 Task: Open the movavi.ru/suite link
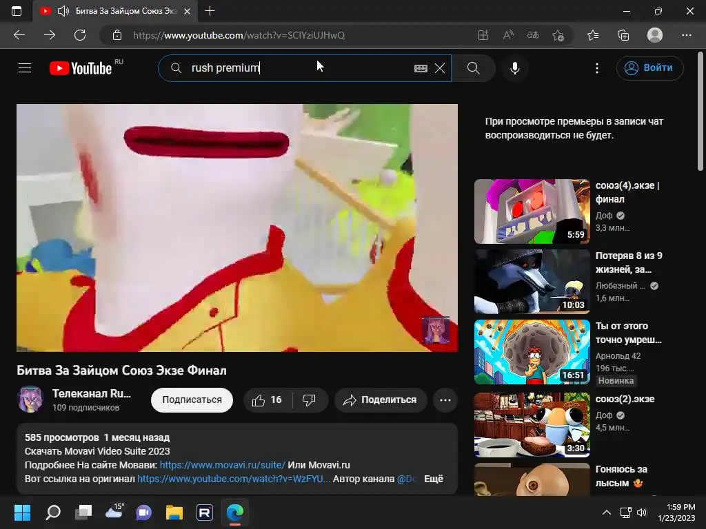click(x=223, y=465)
